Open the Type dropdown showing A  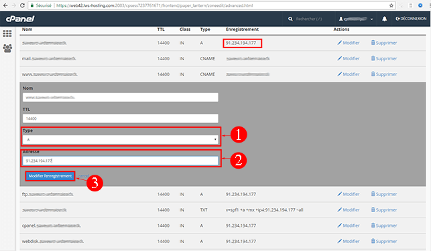pos(121,139)
